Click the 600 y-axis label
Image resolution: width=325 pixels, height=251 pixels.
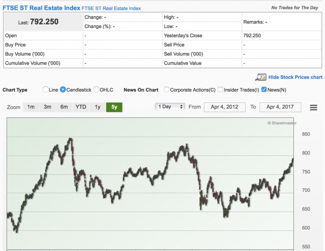click(306, 228)
